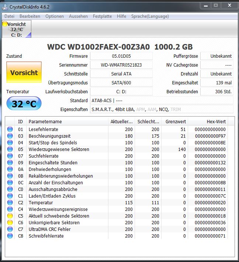
Task: Click the Grenzwert column header
Action: point(175,122)
